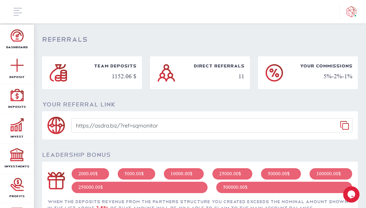Toggle the hamburger sidebar menu

pyautogui.click(x=18, y=12)
